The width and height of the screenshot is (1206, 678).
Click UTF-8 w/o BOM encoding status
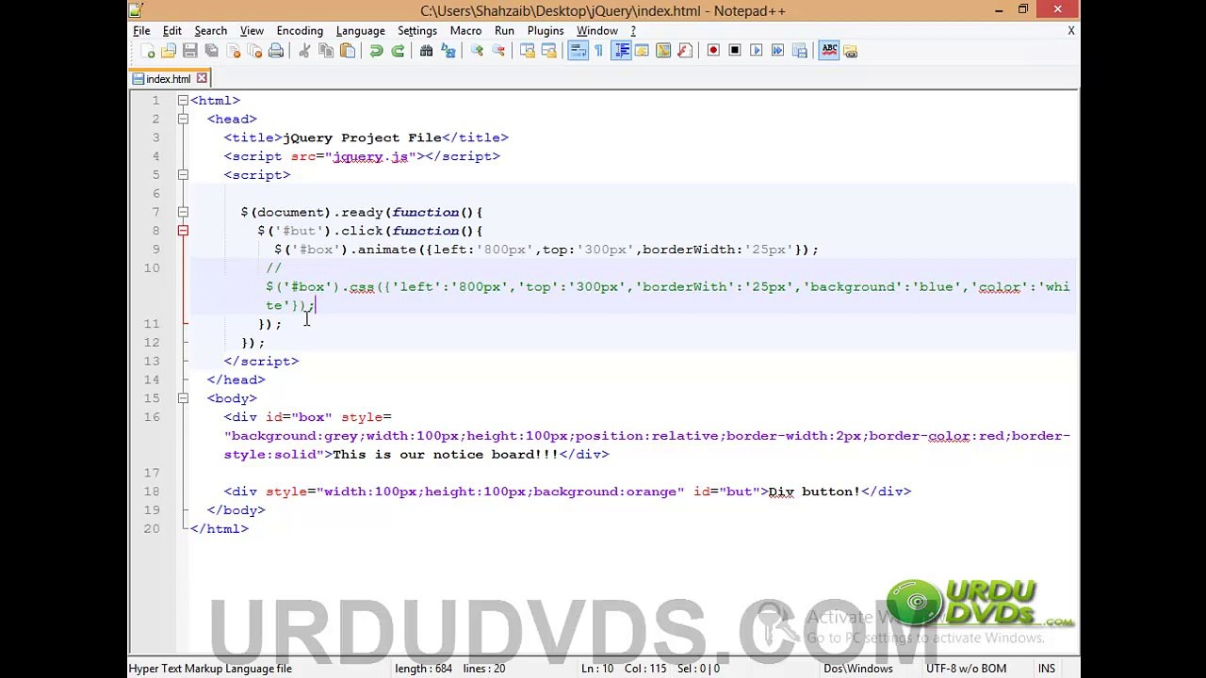tap(966, 669)
